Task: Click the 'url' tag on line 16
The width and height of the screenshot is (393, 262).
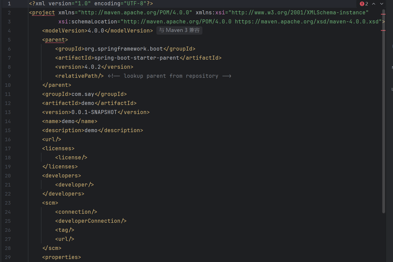Action: [x=52, y=139]
